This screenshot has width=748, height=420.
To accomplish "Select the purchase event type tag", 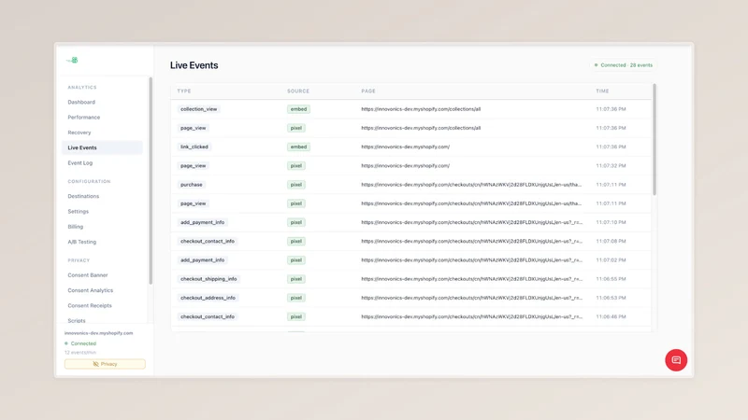I will click(x=192, y=185).
